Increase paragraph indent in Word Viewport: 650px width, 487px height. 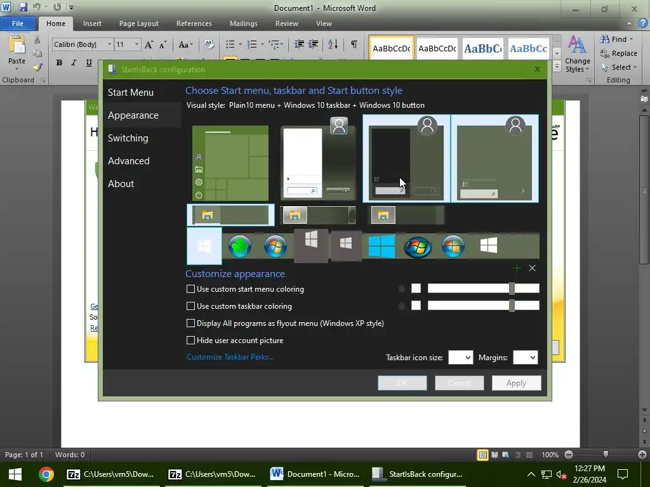tap(313, 44)
